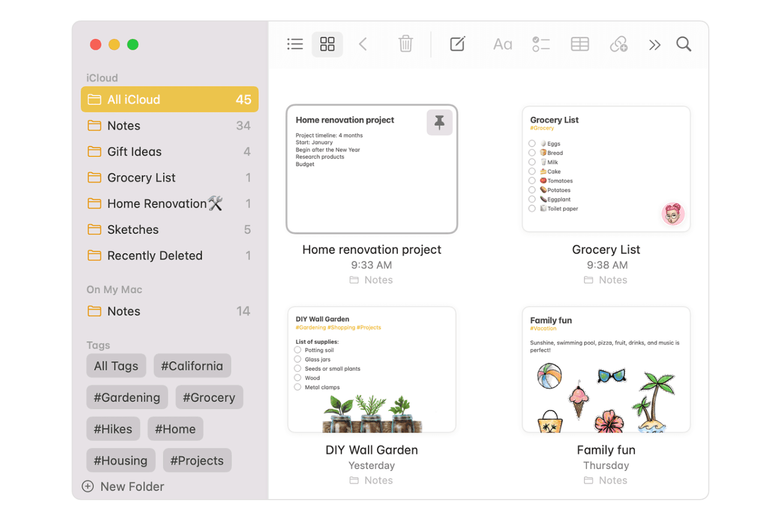Show more toolbar items
Image resolution: width=777 pixels, height=518 pixels.
(x=654, y=45)
